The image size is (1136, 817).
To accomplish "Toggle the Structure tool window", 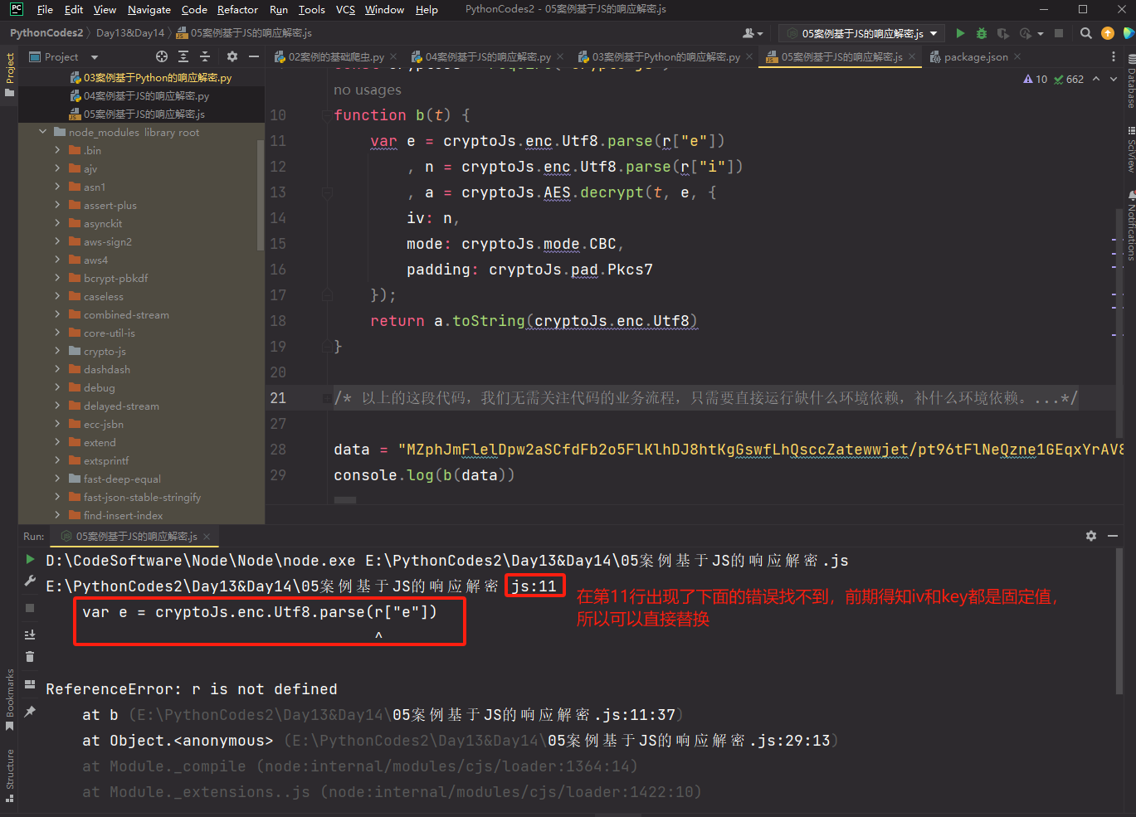I will point(9,776).
